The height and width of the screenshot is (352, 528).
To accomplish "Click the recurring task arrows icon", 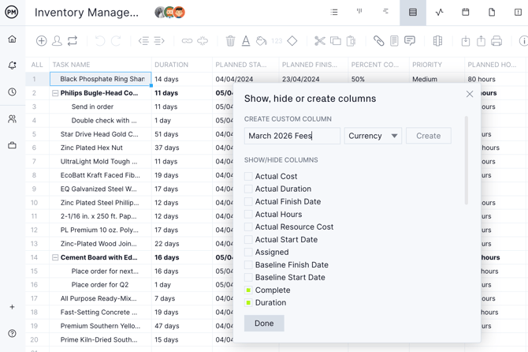I will [73, 41].
